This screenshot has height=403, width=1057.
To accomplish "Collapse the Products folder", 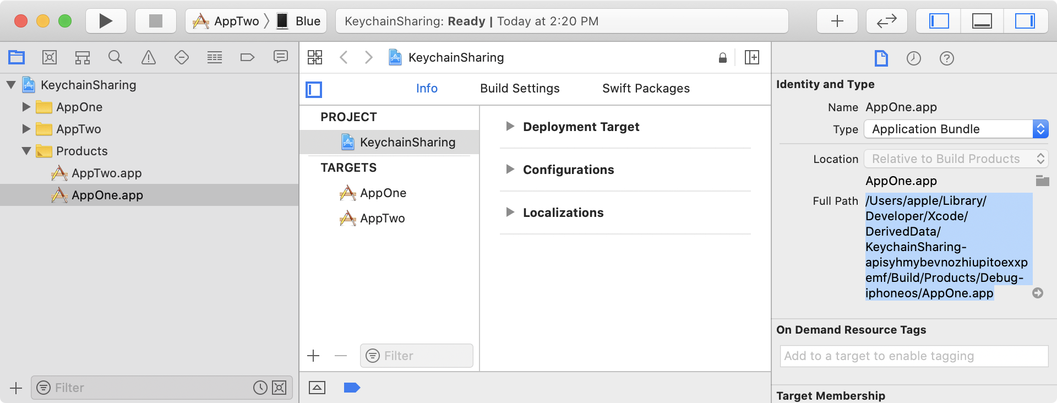I will pyautogui.click(x=26, y=151).
